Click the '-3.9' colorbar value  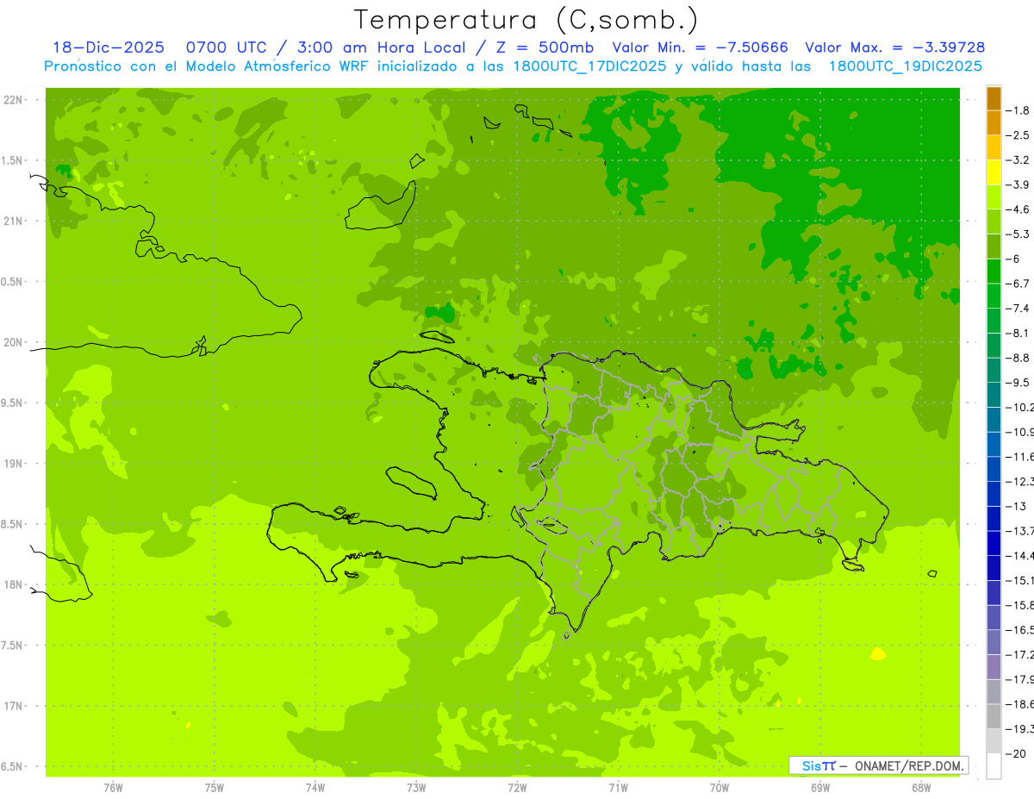click(1018, 184)
